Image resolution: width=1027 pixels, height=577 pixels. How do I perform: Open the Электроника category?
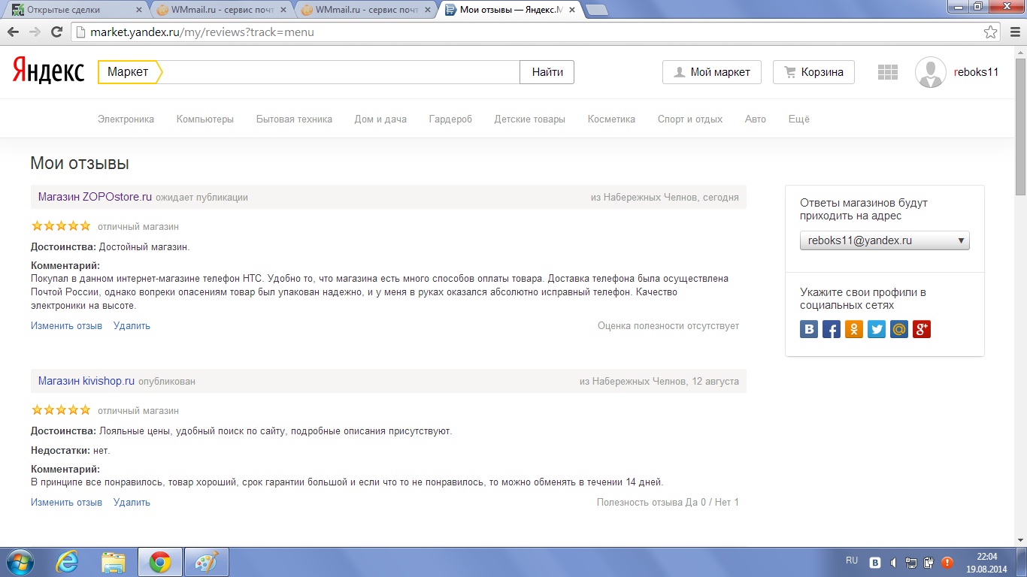(x=126, y=119)
